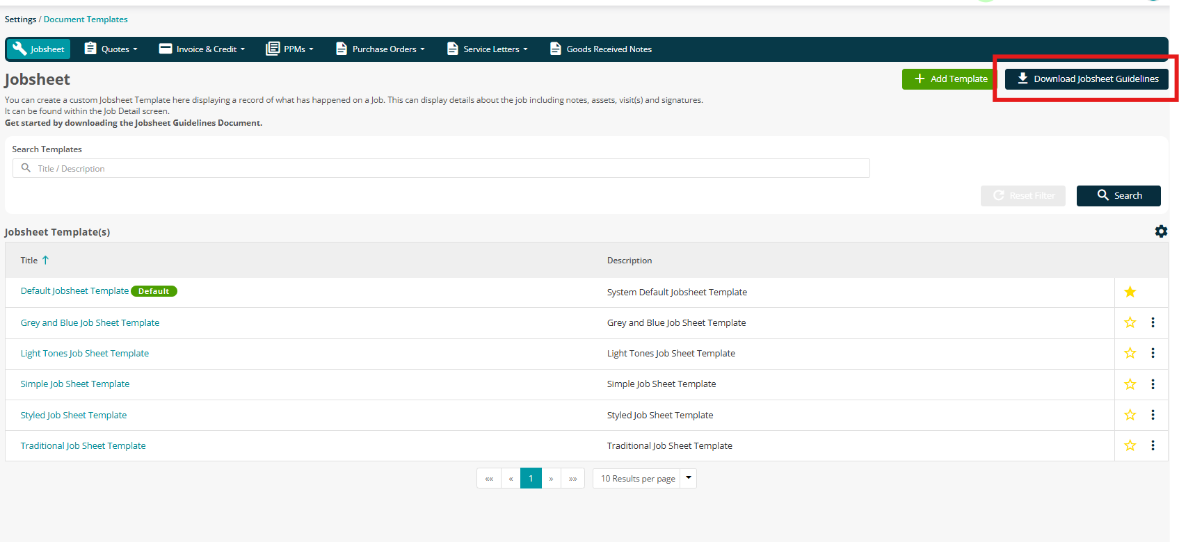
Task: Open the Quotes dropdown menu
Action: coord(111,49)
